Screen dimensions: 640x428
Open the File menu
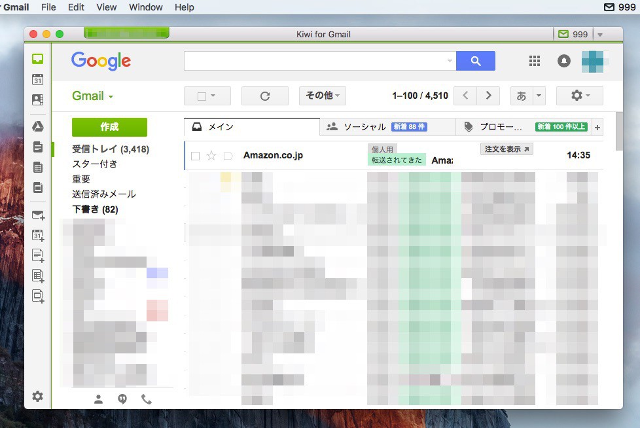point(48,7)
